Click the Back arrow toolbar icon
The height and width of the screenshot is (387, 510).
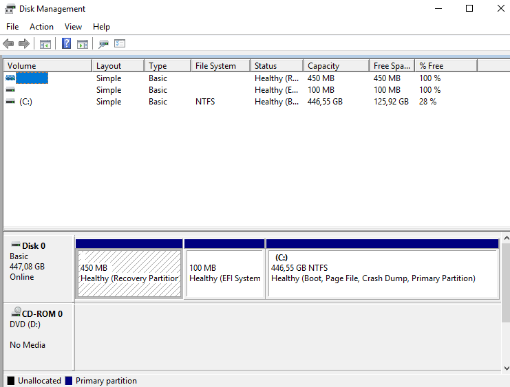pos(8,43)
